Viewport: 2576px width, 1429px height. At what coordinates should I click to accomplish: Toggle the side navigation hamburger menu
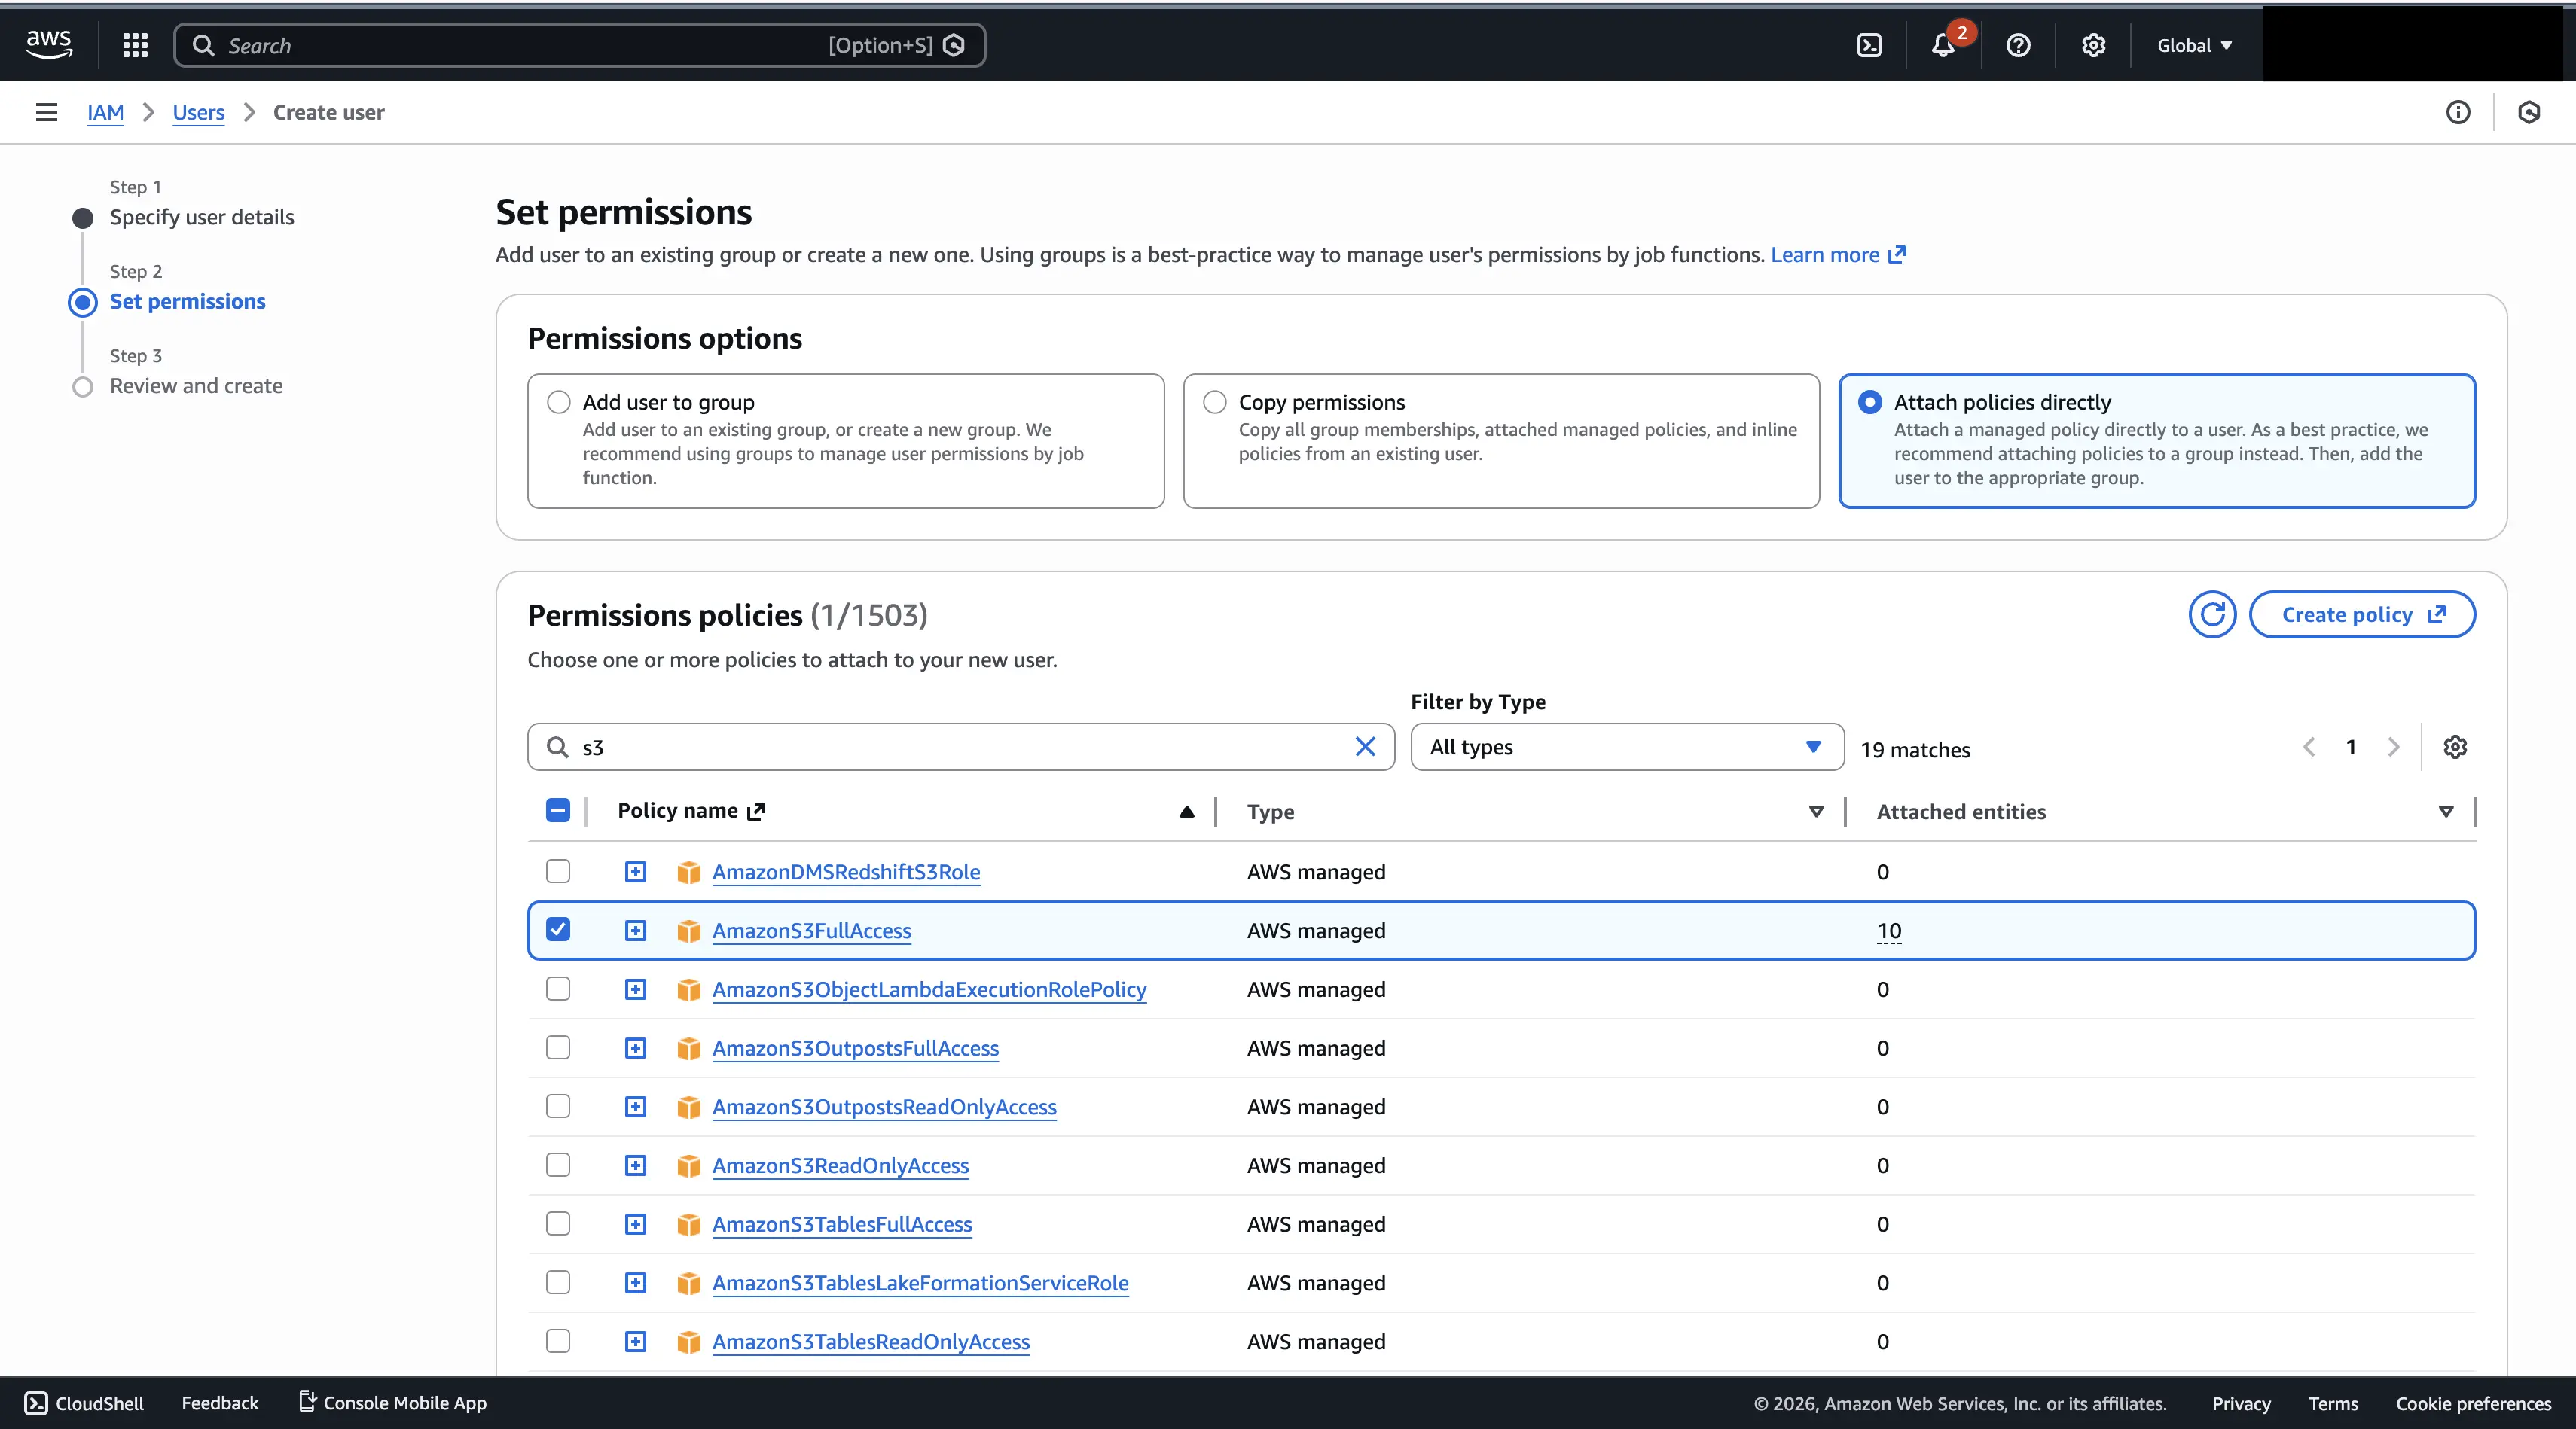click(46, 112)
